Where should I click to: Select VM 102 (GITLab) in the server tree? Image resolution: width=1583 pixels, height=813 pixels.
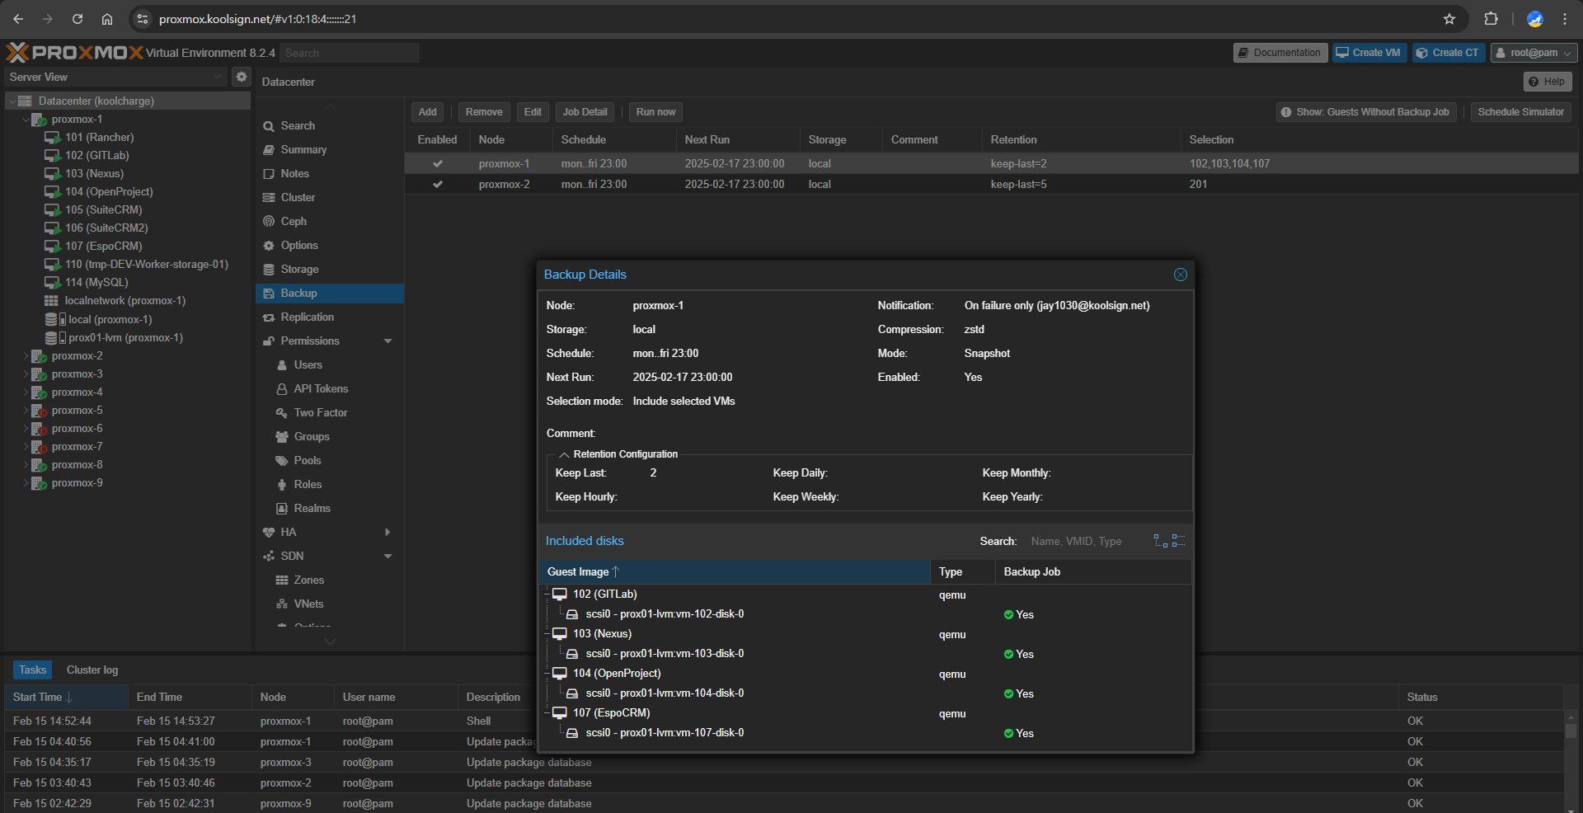click(96, 155)
